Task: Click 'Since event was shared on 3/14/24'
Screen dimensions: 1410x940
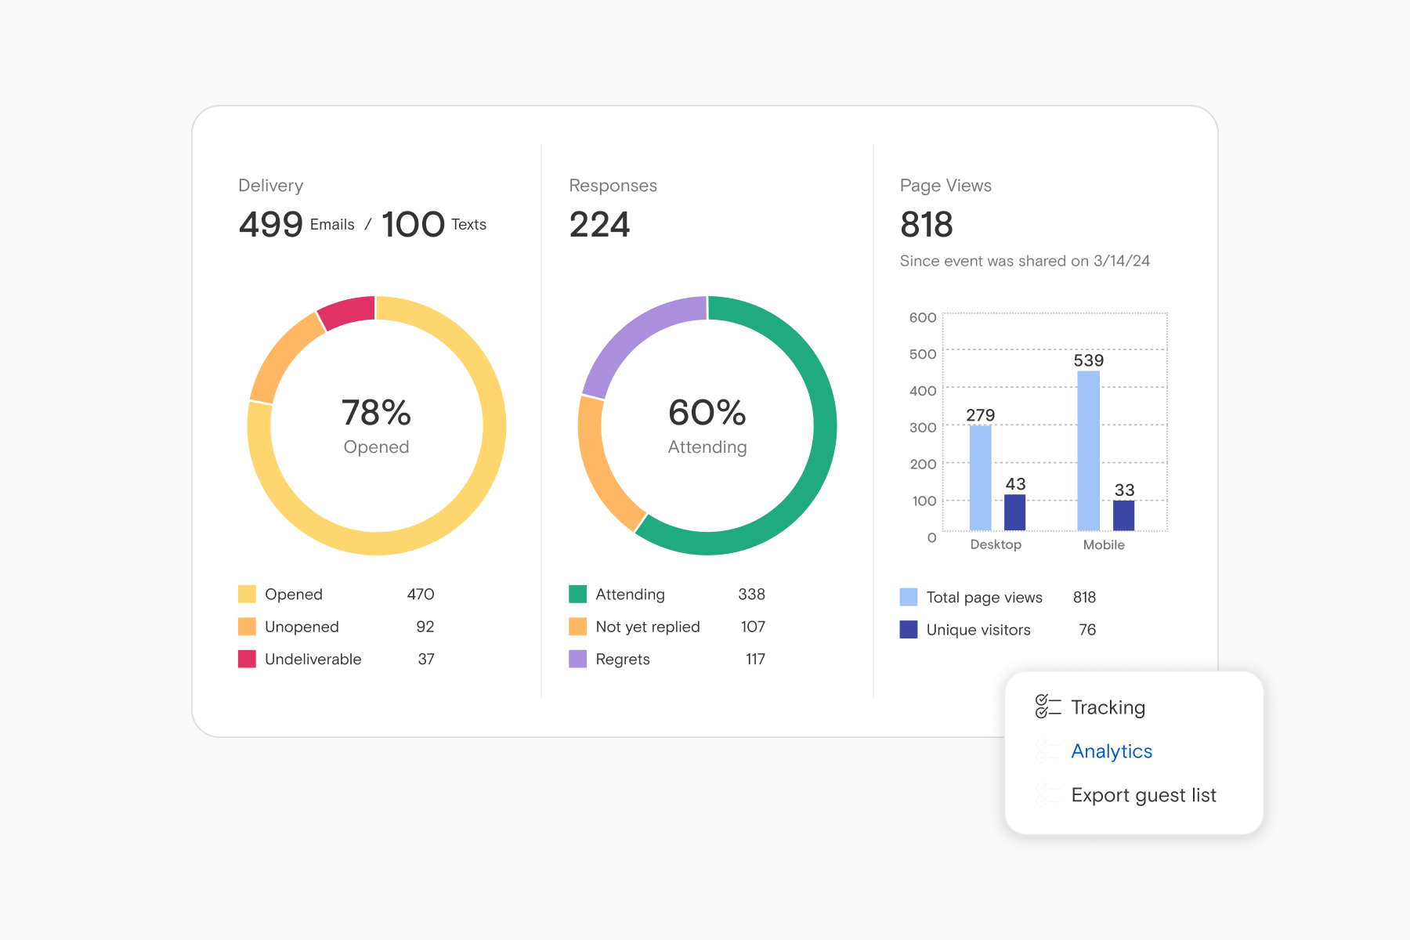Action: (1025, 261)
